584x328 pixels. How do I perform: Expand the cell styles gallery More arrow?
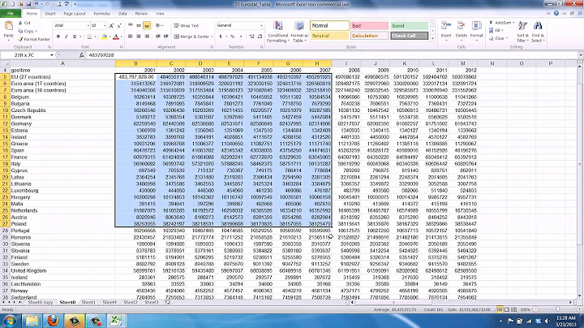click(433, 38)
